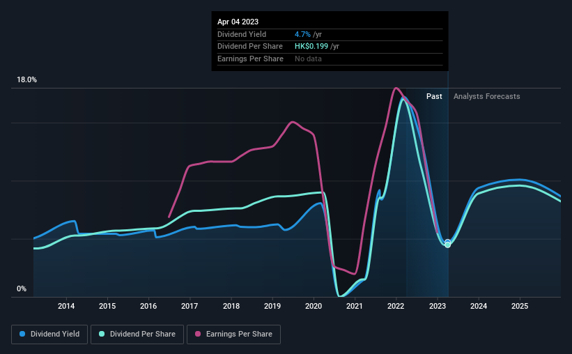Click the HK$0.199 dividend per share value
Viewport: 572px width, 354px height.
(x=311, y=47)
